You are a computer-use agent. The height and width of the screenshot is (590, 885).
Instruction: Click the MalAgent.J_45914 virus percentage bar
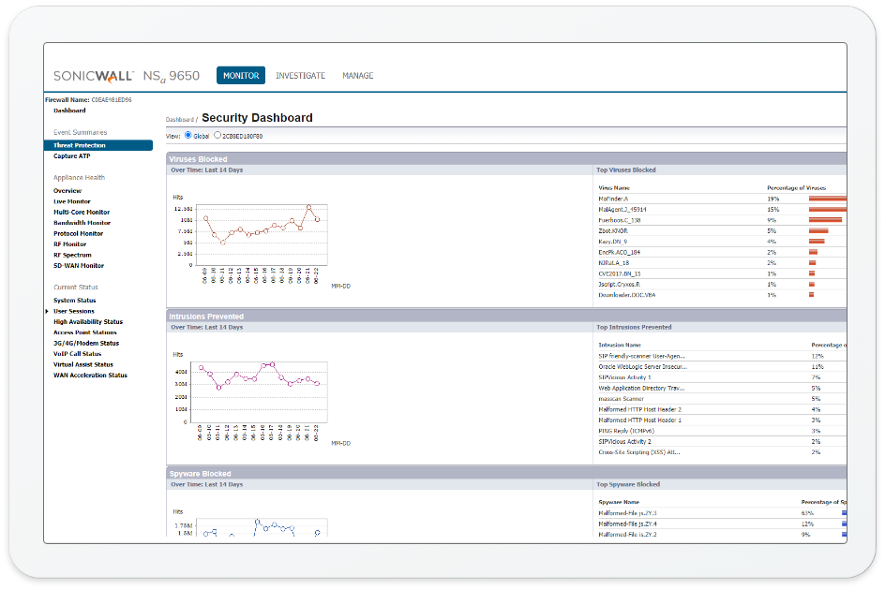pyautogui.click(x=827, y=209)
